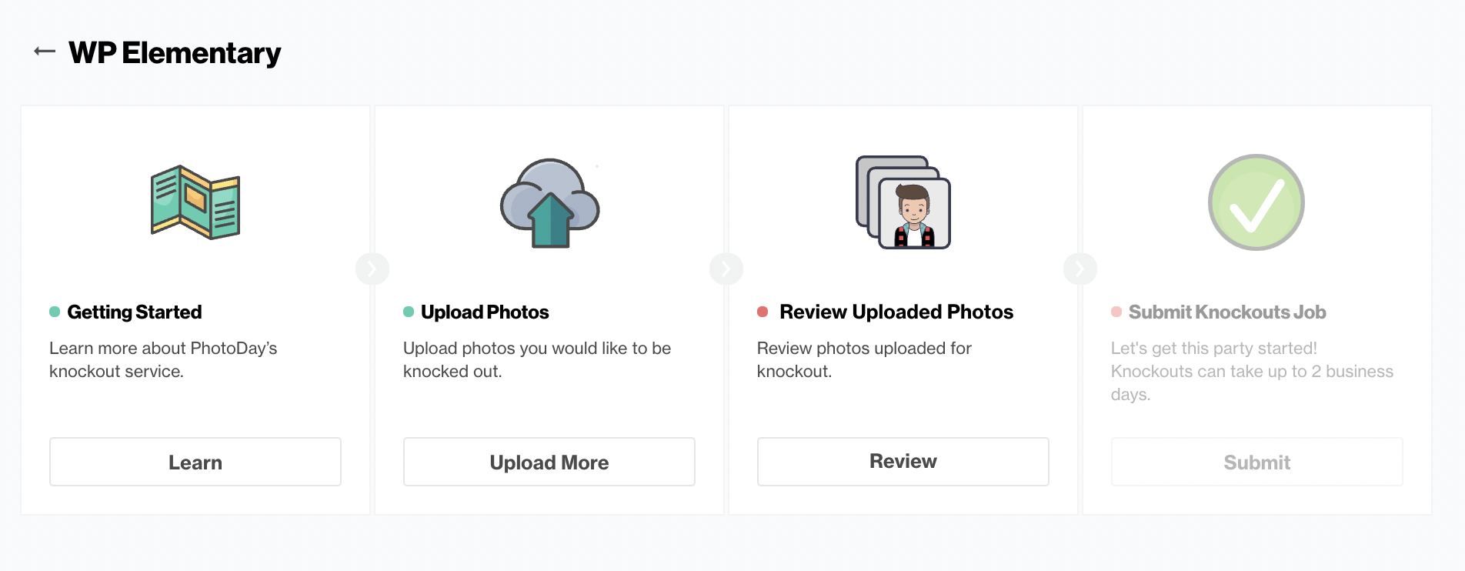Click chevron between Getting Started and Upload Photos
This screenshot has width=1465, height=571.
pyautogui.click(x=372, y=269)
